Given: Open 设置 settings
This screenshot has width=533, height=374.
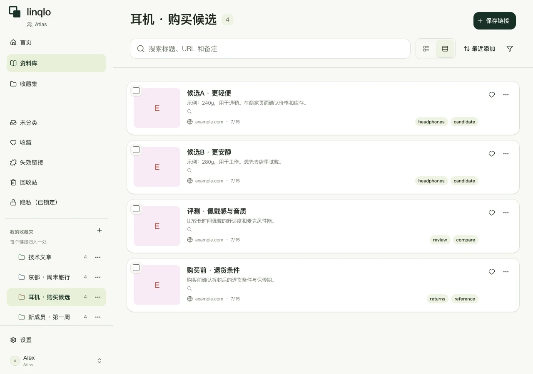Looking at the screenshot, I should (56, 340).
